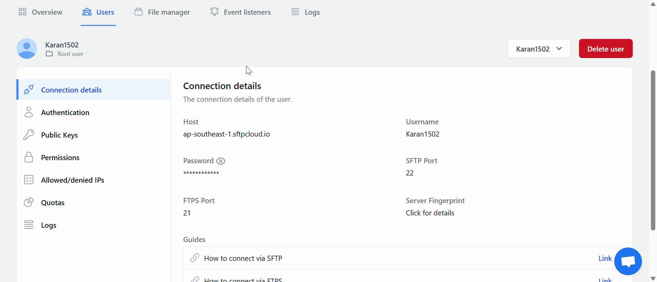
Task: Click the Connection details plug icon
Action: click(29, 90)
